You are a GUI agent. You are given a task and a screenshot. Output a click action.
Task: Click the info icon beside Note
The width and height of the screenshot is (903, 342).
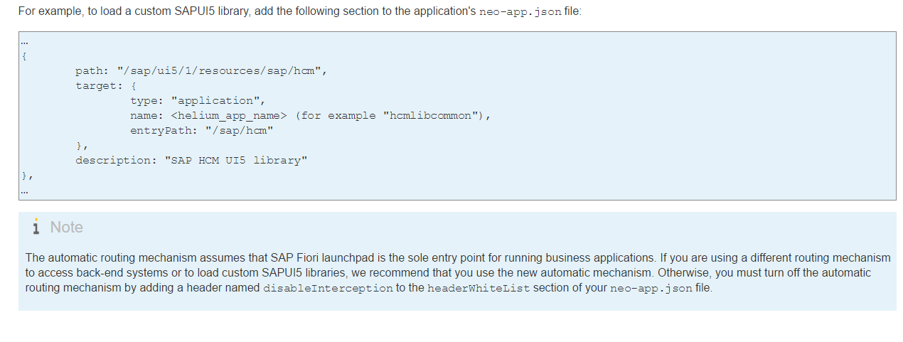(x=36, y=227)
